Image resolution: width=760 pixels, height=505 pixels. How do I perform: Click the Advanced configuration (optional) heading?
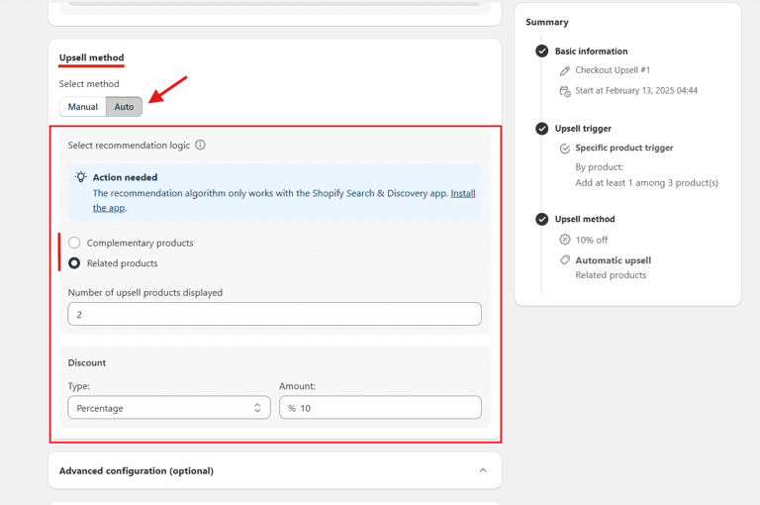pos(137,470)
